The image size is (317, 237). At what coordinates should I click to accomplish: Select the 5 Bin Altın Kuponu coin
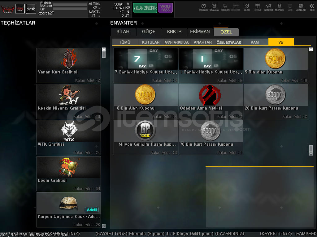point(276,65)
